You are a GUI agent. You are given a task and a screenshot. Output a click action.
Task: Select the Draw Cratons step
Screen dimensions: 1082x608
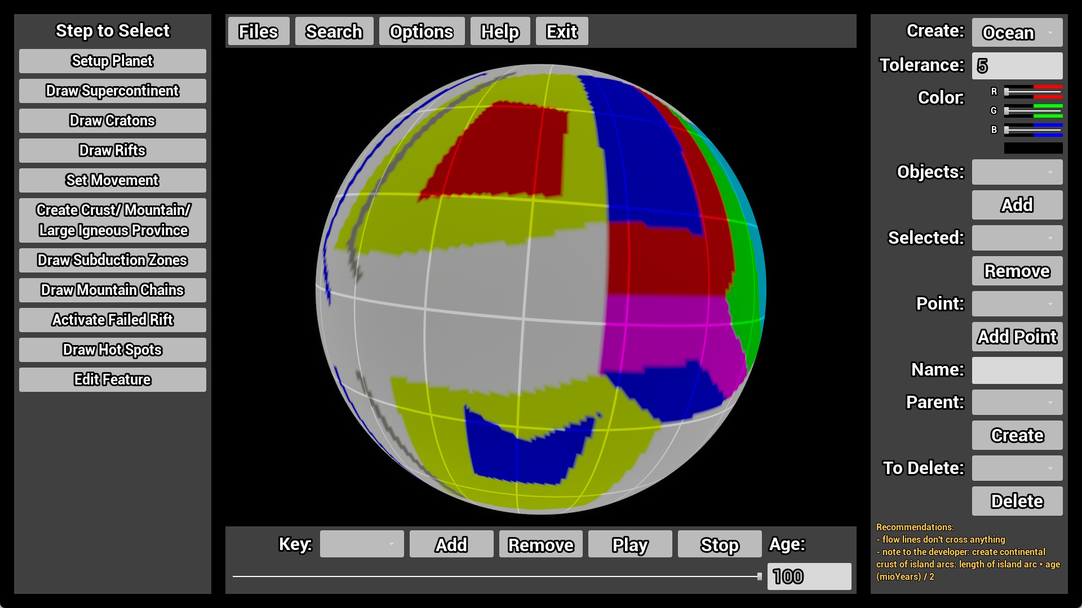point(112,120)
